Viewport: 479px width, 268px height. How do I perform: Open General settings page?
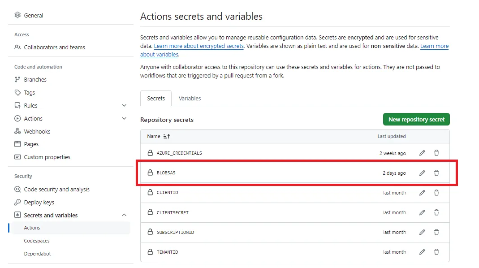click(34, 15)
